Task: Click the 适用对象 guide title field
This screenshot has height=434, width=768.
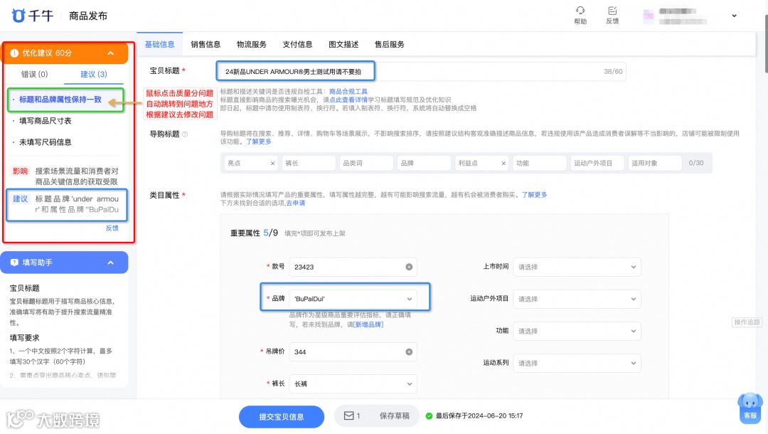Action: click(655, 163)
